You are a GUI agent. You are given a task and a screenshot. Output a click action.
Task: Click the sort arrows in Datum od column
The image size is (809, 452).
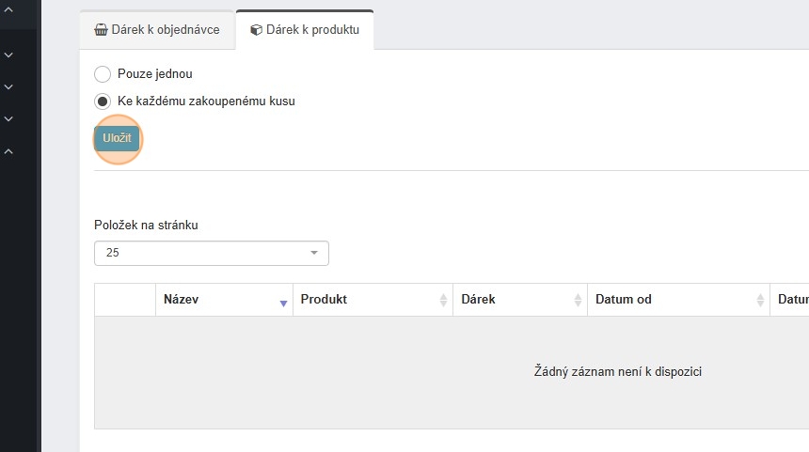tap(760, 300)
